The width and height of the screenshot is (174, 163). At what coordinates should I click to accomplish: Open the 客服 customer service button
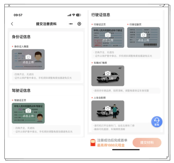pyautogui.click(x=157, y=122)
